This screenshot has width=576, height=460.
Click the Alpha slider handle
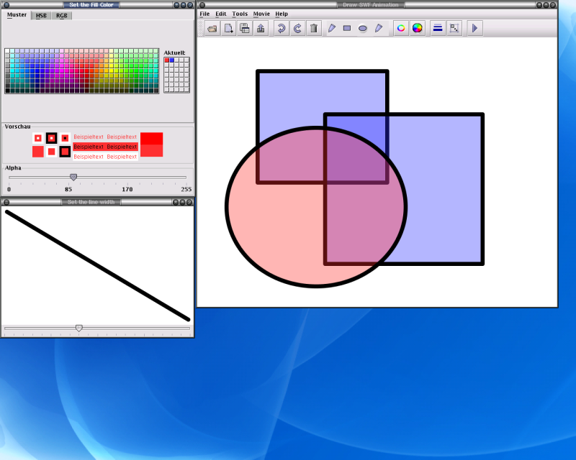tap(73, 177)
